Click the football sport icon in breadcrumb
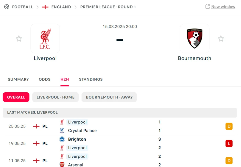Viewport: 241px width, 167px height. [x=7, y=7]
